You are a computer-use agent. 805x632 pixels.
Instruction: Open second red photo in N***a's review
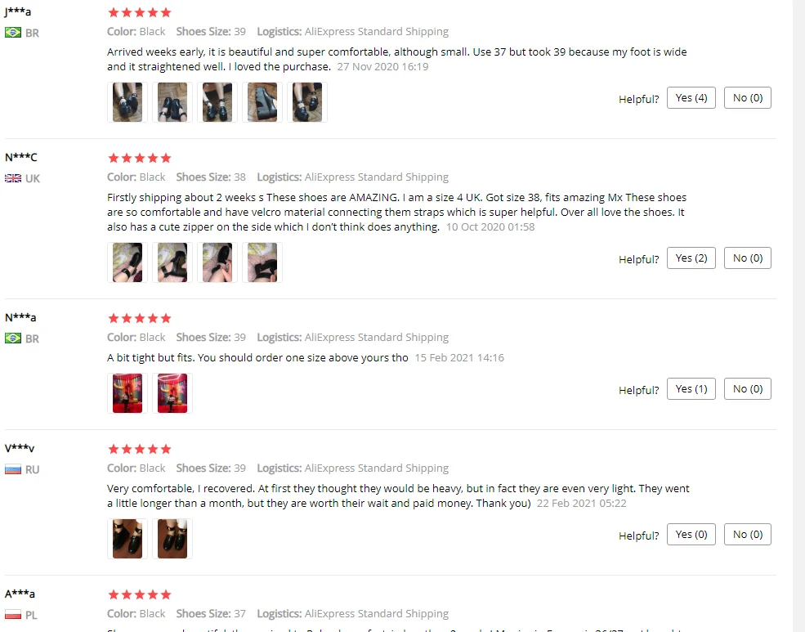coord(172,393)
